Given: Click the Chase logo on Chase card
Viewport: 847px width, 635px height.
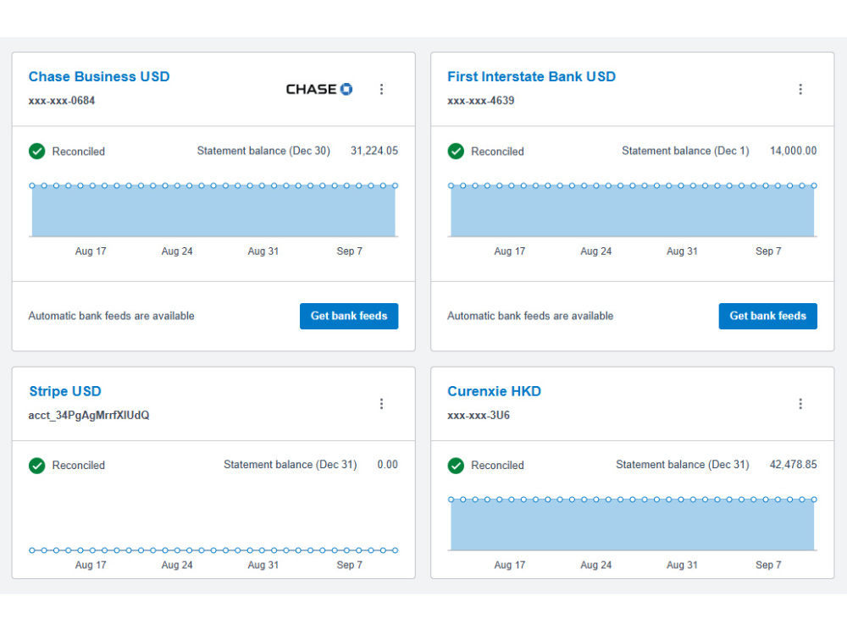Looking at the screenshot, I should tap(318, 89).
